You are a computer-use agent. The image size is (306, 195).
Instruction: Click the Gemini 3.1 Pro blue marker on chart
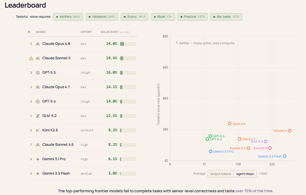click(211, 151)
